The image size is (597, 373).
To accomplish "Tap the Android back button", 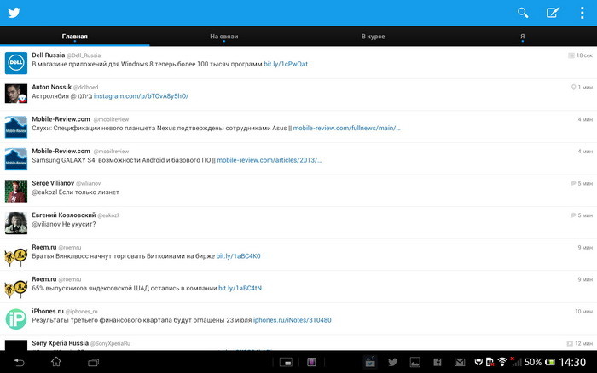I will (x=19, y=362).
